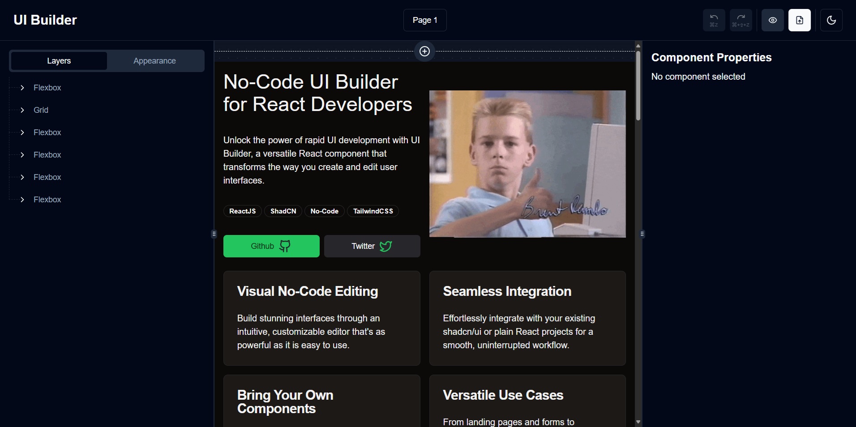Screen dimensions: 856x427
Task: Select the "Bring Your Own Components" title
Action: click(285, 402)
